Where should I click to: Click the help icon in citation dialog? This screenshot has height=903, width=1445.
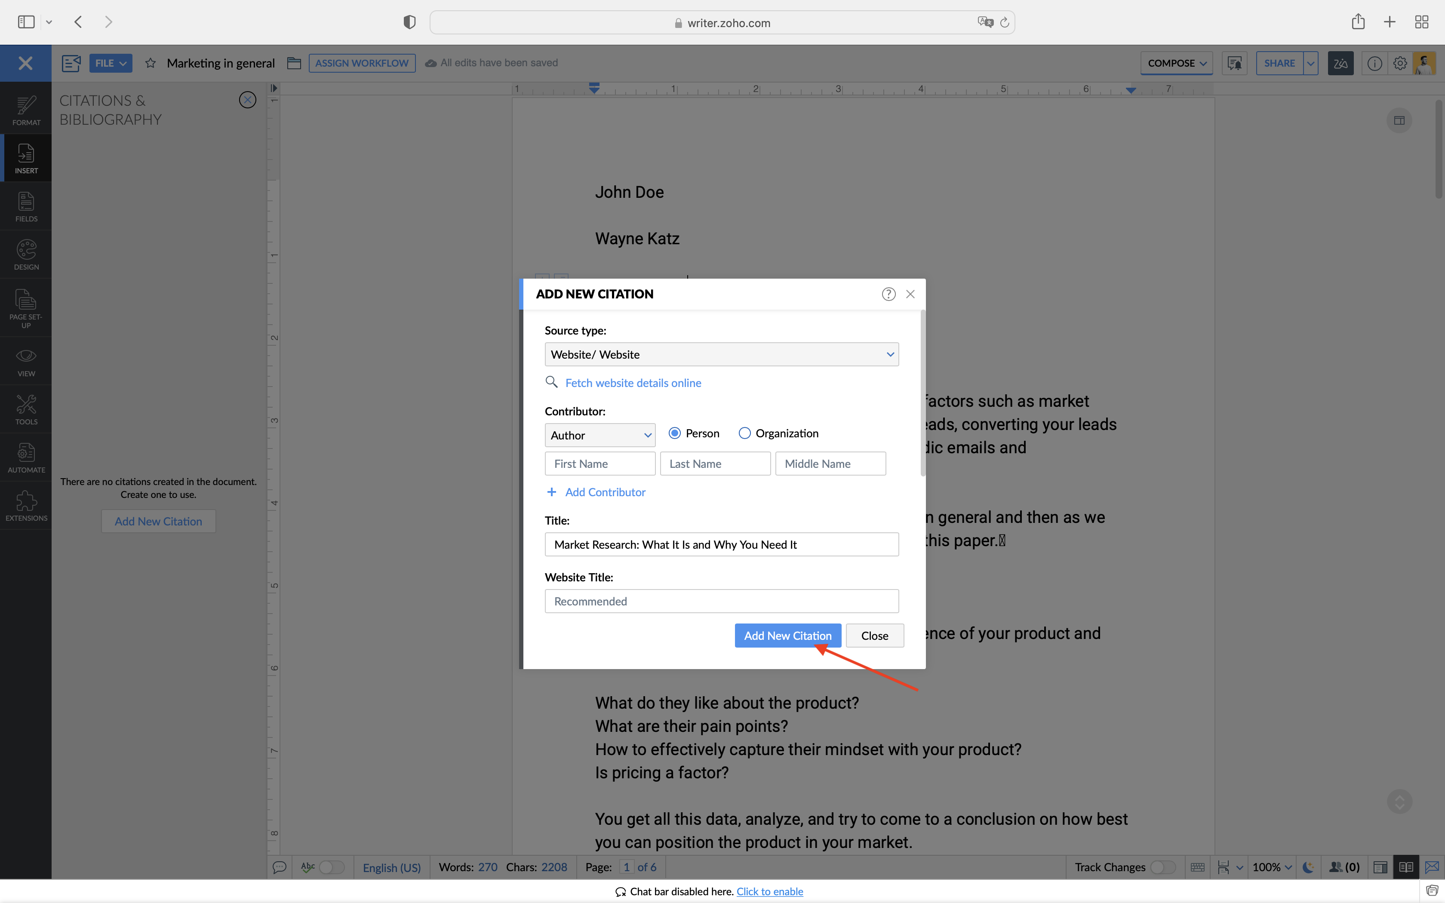click(889, 294)
